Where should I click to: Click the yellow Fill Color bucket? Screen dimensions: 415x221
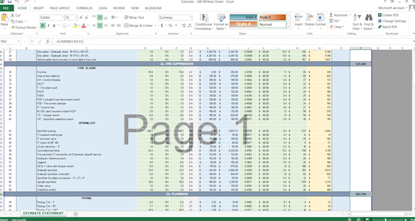coord(75,26)
